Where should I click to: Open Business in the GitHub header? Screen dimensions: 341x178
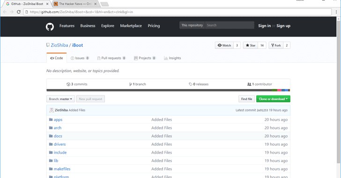coord(88,26)
